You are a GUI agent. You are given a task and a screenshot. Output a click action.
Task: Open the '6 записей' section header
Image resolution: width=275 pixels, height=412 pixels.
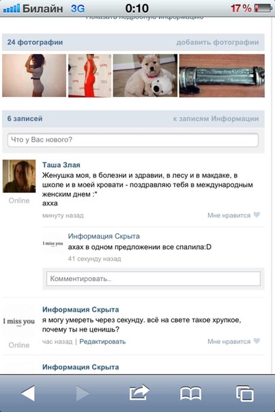pyautogui.click(x=25, y=119)
